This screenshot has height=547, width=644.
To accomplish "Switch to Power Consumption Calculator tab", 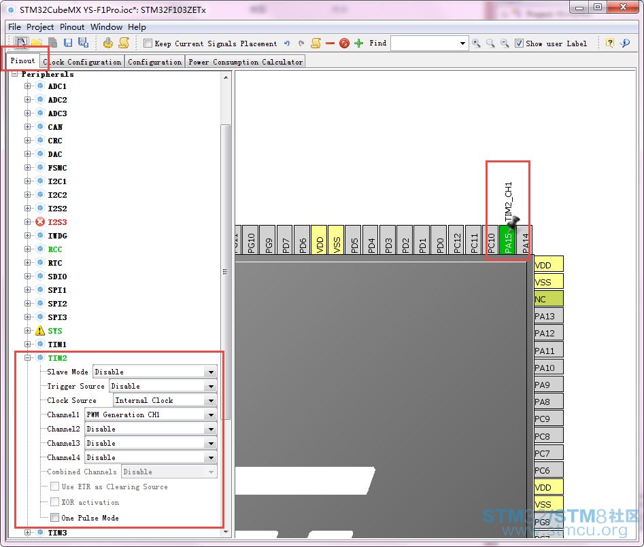I will tap(245, 62).
